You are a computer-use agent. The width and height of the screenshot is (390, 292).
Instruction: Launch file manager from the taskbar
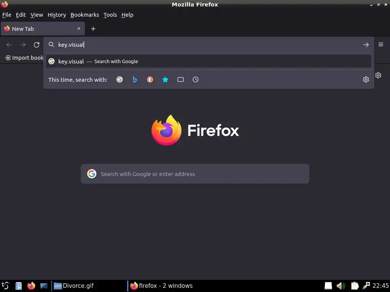[x=19, y=286]
